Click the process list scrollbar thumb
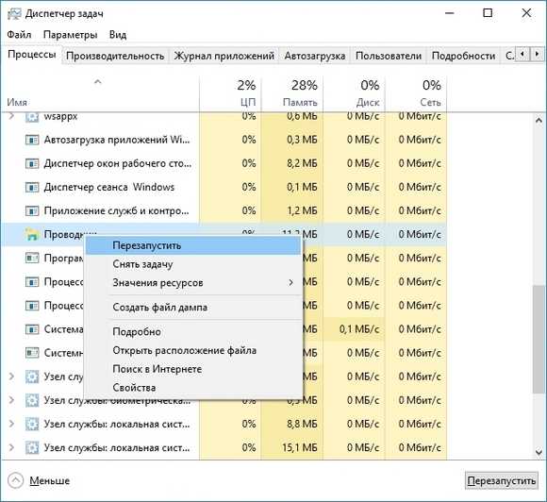The height and width of the screenshot is (502, 547). coord(539,340)
